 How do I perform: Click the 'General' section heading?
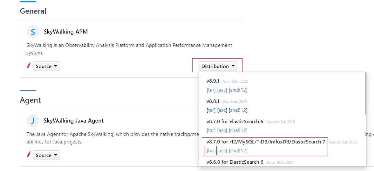(33, 11)
